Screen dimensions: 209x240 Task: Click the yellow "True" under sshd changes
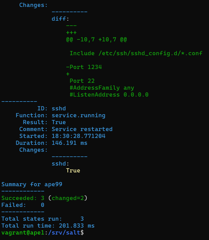73,170
